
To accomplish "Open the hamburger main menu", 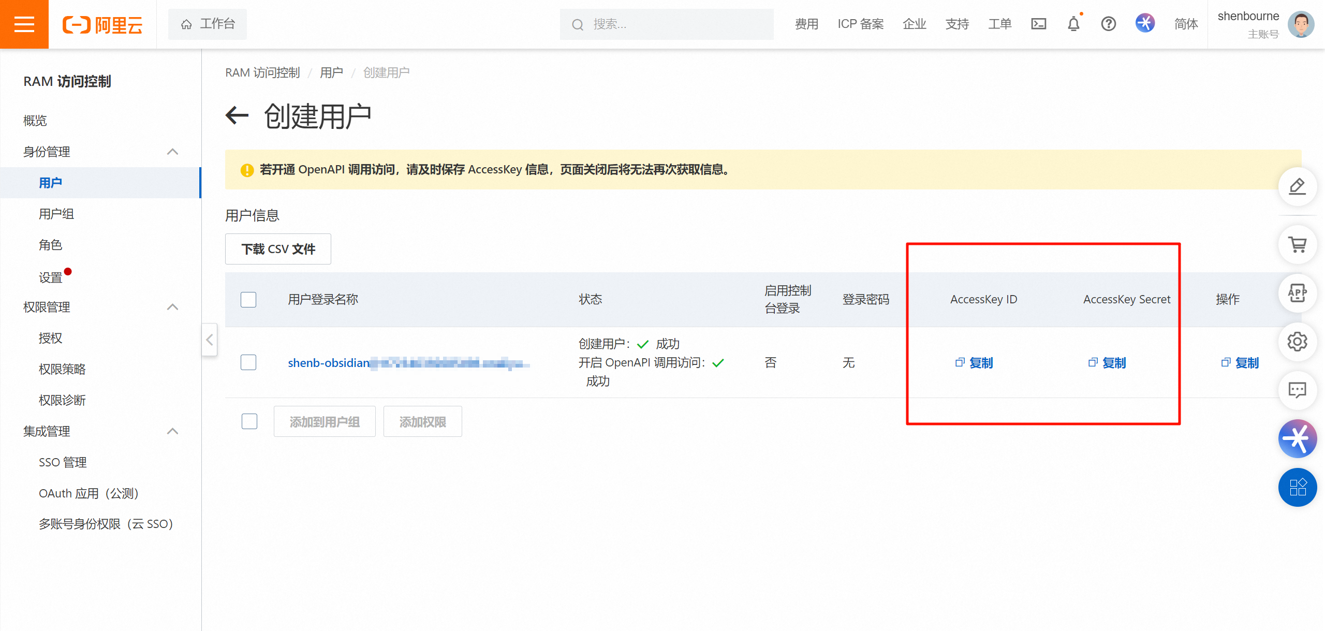I will [x=24, y=24].
